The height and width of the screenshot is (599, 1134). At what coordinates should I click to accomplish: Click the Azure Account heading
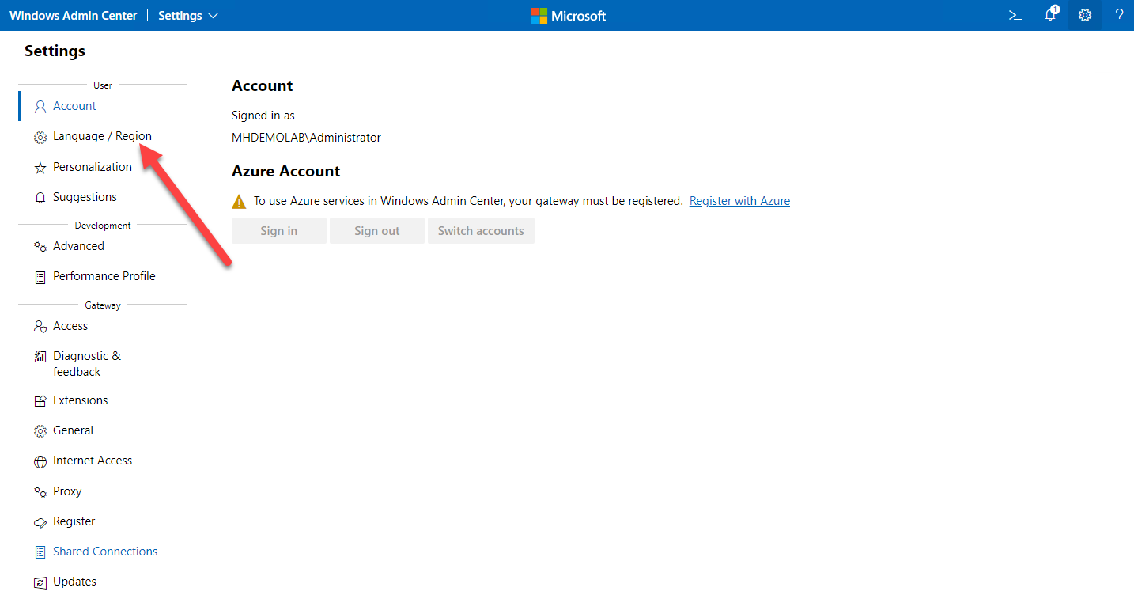[286, 171]
